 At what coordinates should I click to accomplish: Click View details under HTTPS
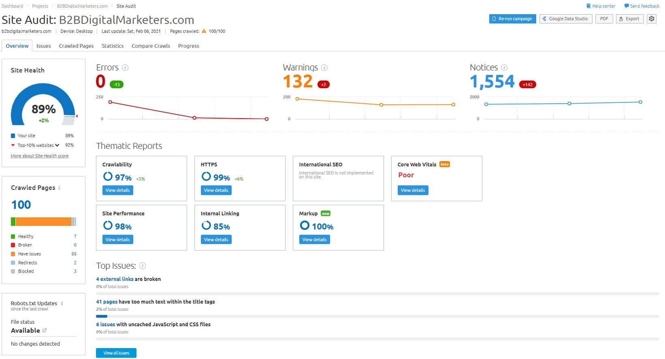tap(216, 190)
